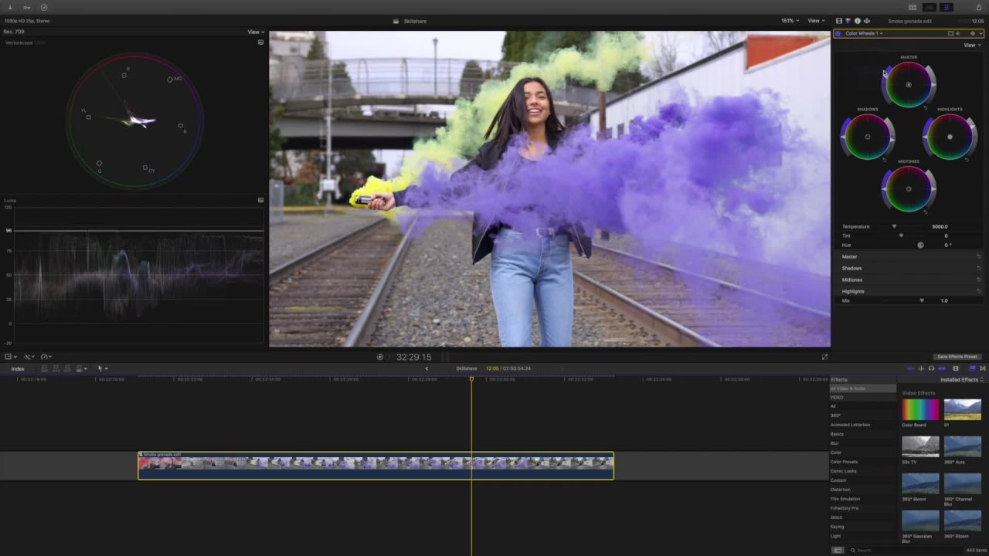Click the Temperature slider handle
This screenshot has height=556, width=989.
(895, 226)
